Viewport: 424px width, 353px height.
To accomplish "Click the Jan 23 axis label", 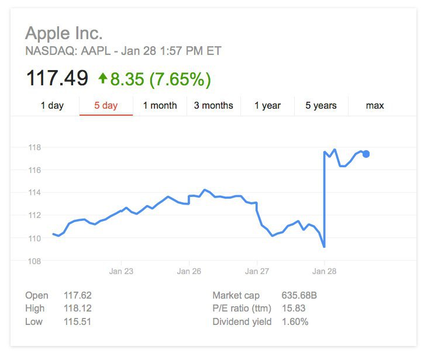I will (x=122, y=271).
